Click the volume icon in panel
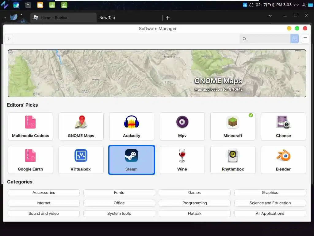The height and width of the screenshot is (236, 314). coord(251,5)
